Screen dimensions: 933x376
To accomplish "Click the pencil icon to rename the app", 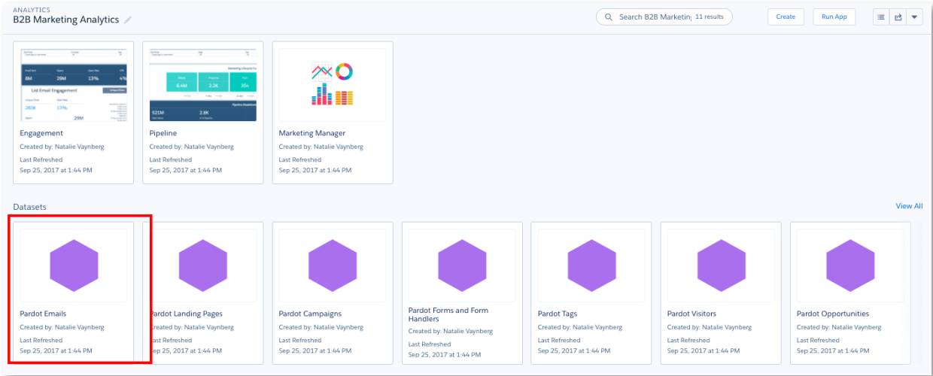I will [x=128, y=20].
